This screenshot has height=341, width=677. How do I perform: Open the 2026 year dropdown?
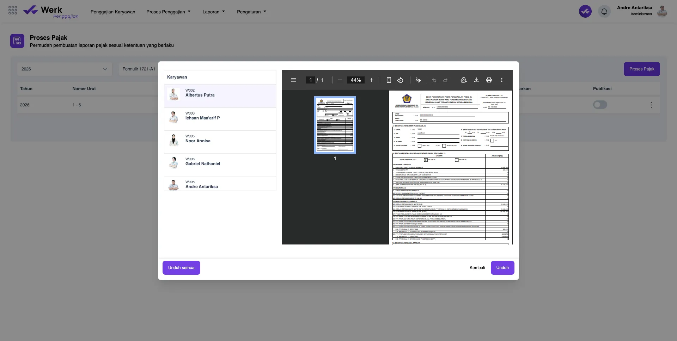click(x=65, y=69)
